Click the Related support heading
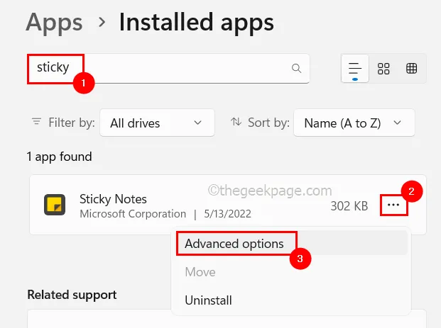Screen dimensions: 441x328 [x=72, y=295]
